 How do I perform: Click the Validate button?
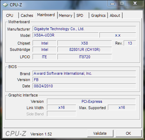coord(100,133)
